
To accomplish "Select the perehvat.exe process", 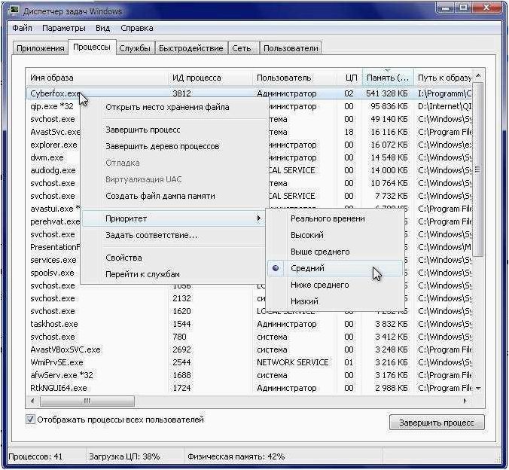I will (55, 221).
